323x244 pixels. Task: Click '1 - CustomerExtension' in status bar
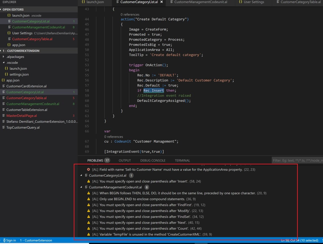point(36,240)
